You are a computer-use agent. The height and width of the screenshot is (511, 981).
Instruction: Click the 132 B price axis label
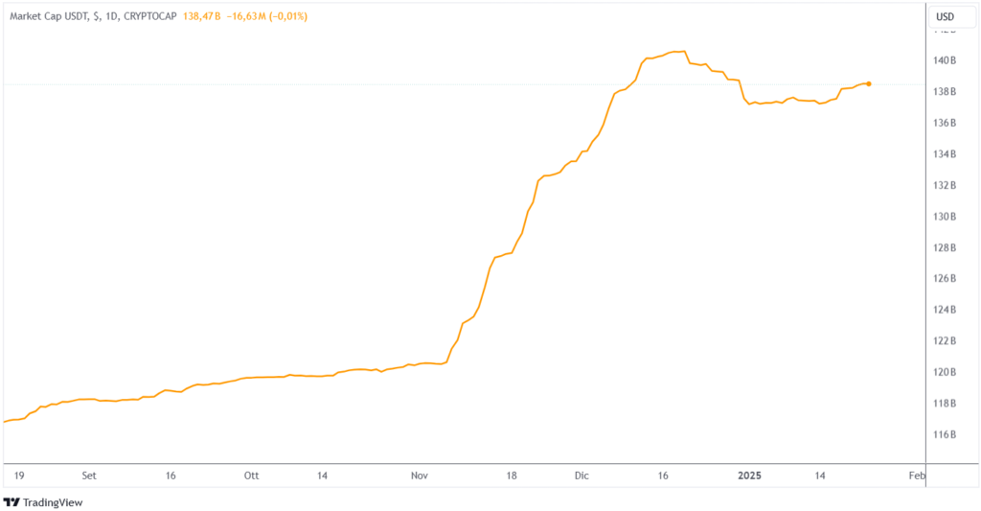(x=945, y=185)
